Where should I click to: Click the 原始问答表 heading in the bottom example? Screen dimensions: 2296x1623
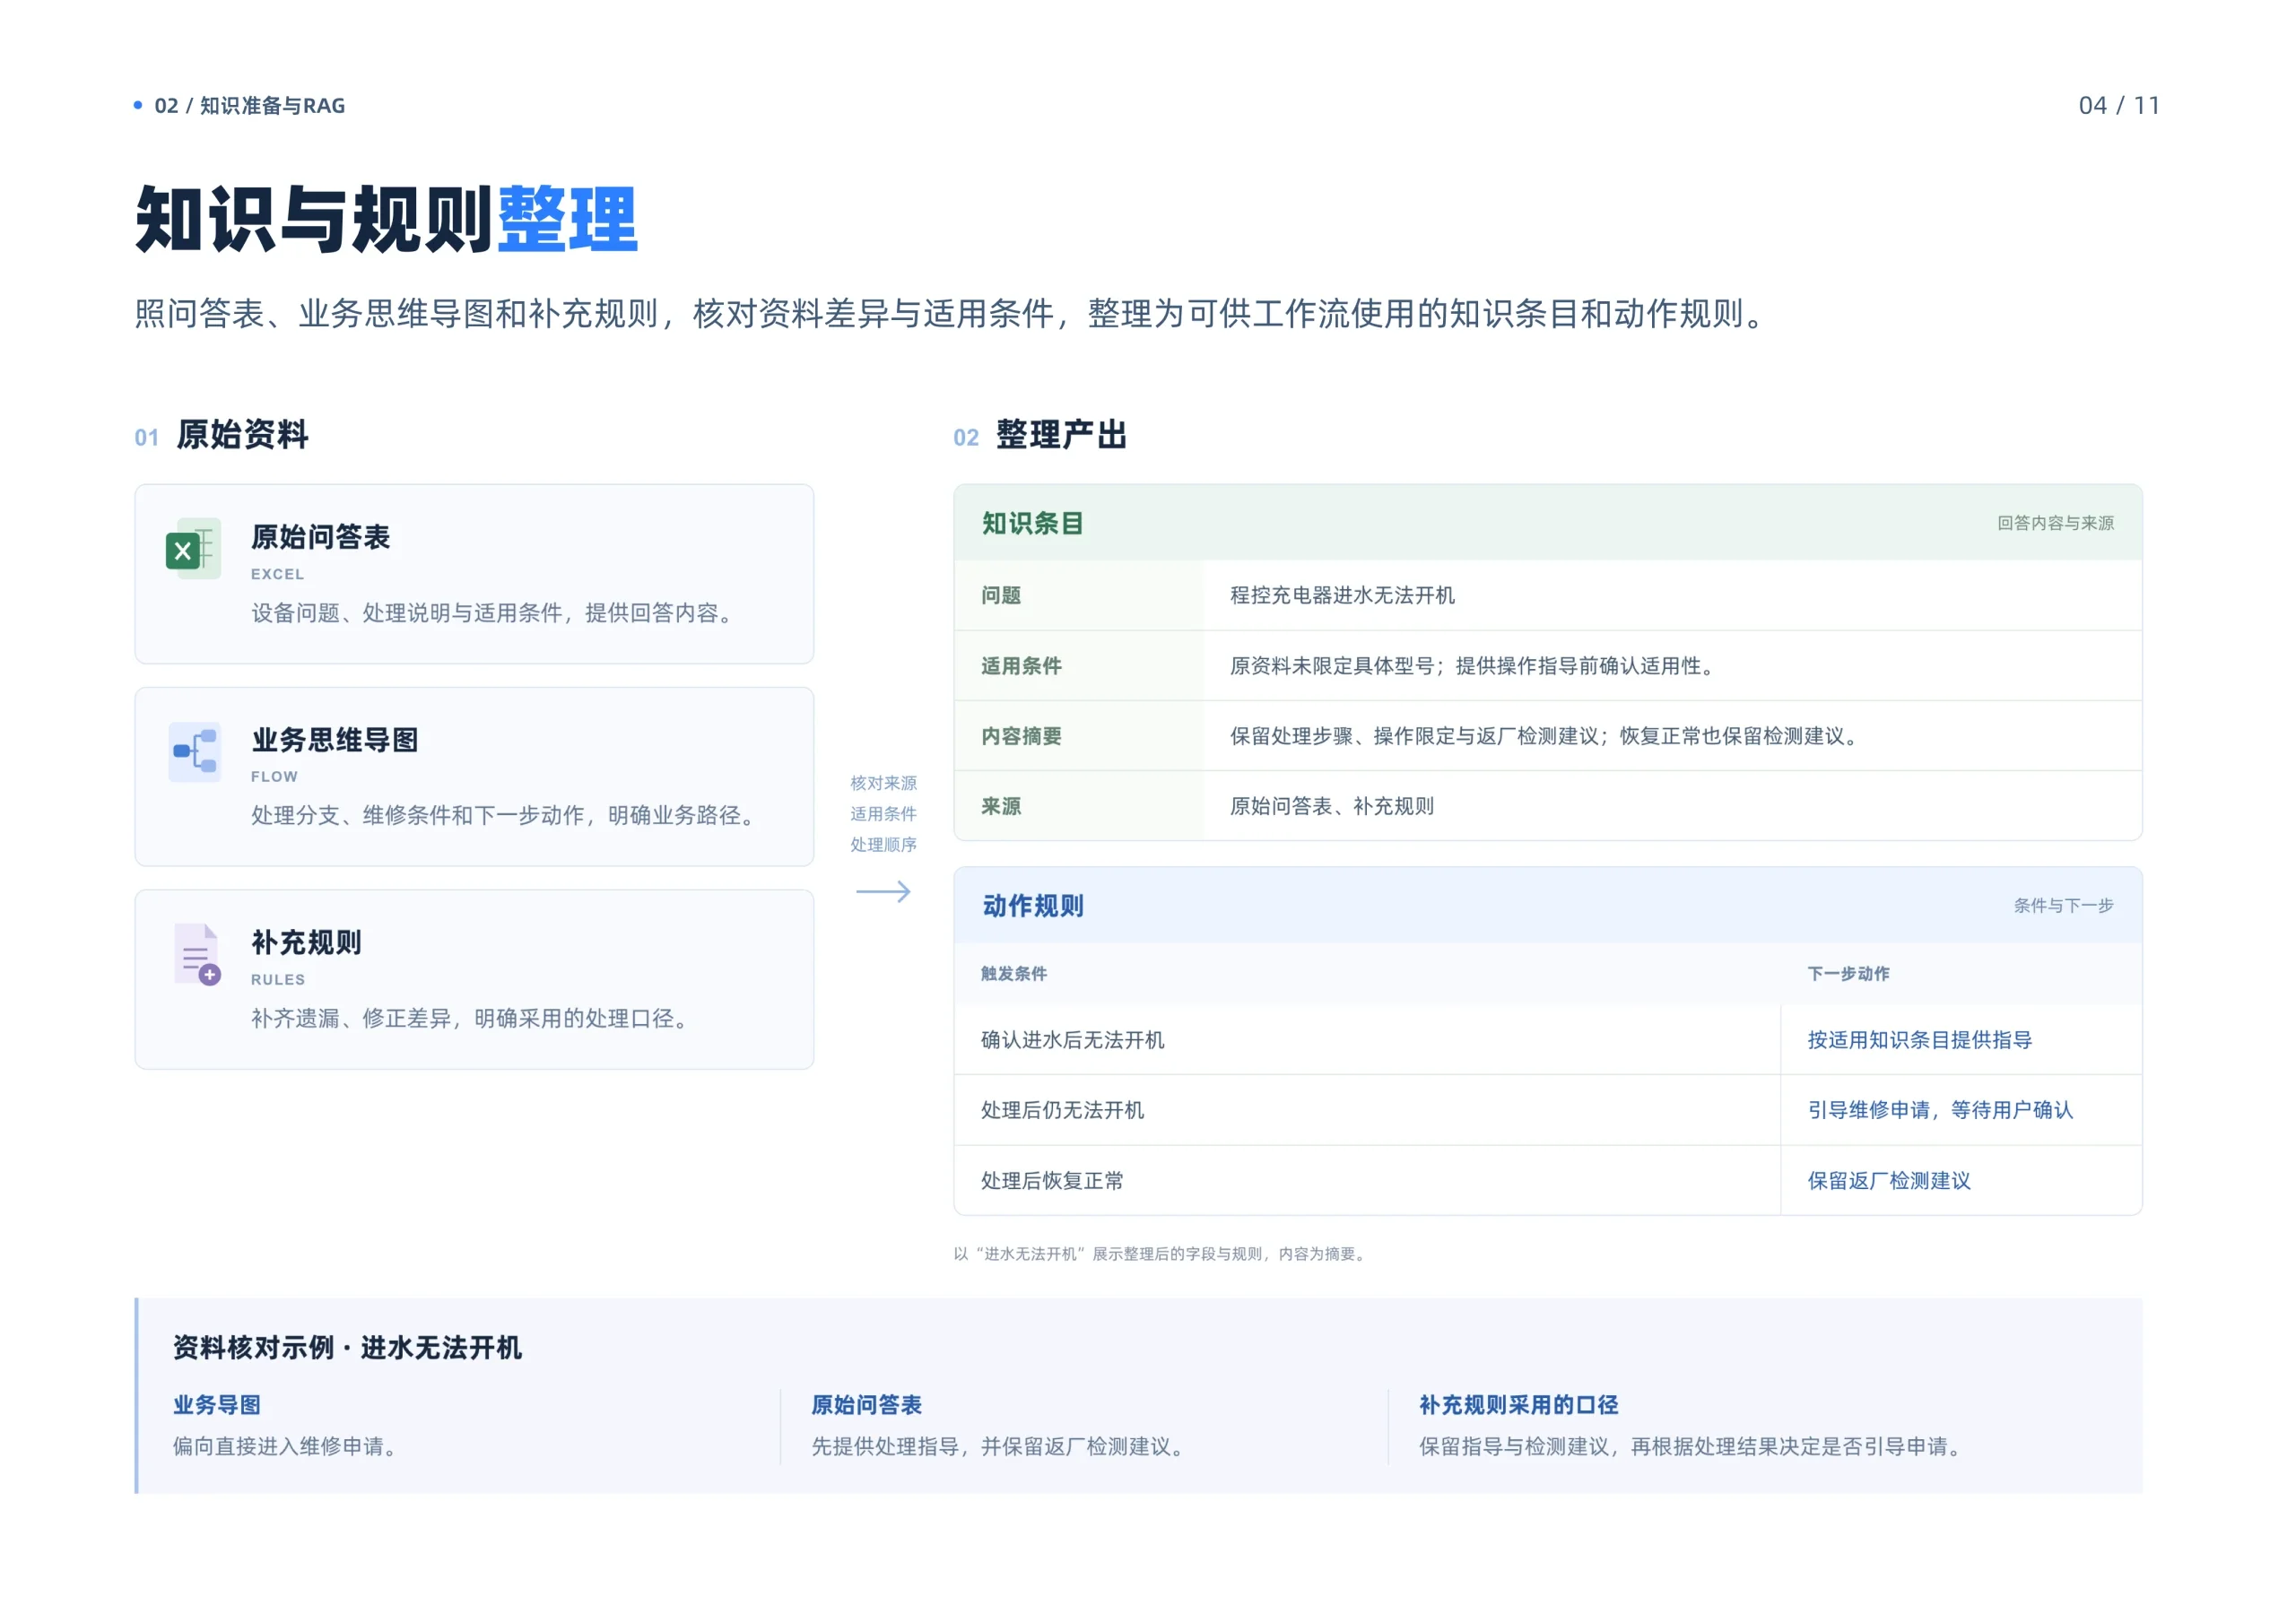(866, 1405)
